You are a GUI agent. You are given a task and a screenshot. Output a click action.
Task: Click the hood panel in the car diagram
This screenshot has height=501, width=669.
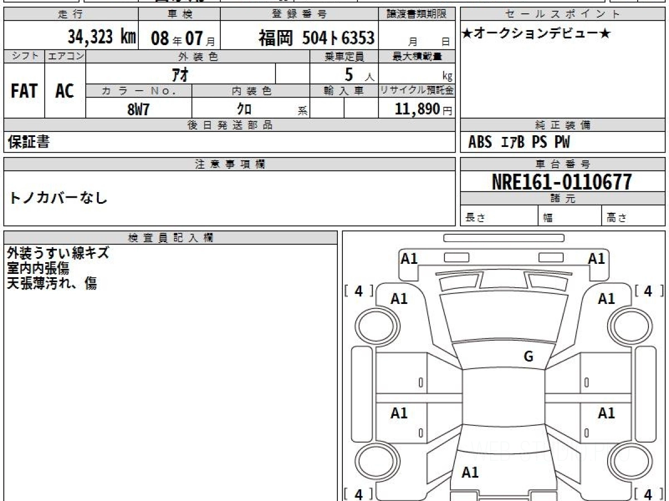(x=503, y=317)
